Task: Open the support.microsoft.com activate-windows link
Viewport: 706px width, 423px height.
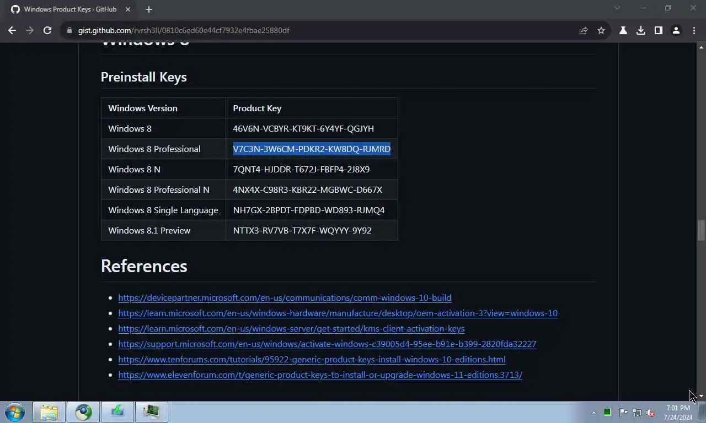Action: click(x=327, y=344)
